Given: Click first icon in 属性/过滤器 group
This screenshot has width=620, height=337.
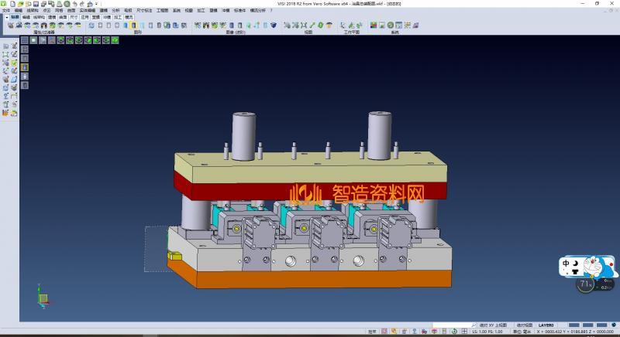Looking at the screenshot, I should pos(10,26).
